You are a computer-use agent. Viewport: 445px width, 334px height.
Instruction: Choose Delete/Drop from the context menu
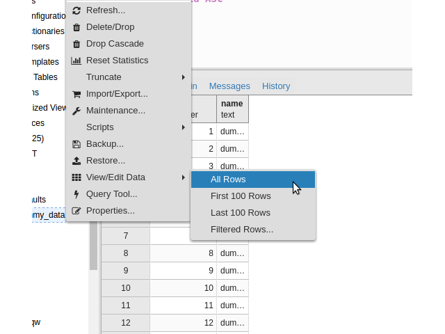(x=128, y=27)
